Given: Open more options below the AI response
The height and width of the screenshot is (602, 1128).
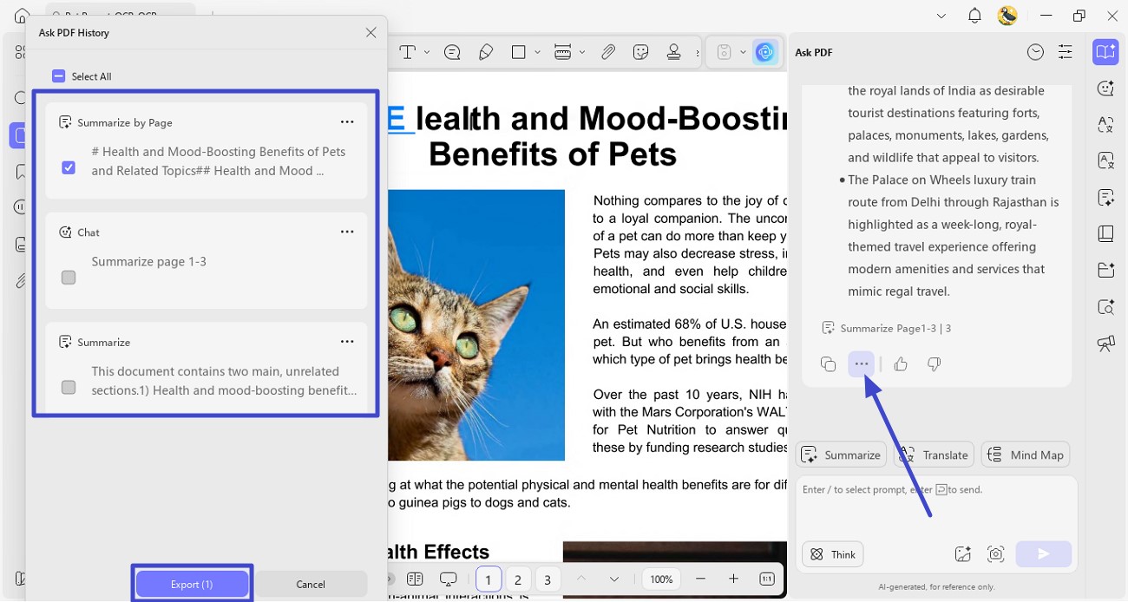Looking at the screenshot, I should (861, 364).
